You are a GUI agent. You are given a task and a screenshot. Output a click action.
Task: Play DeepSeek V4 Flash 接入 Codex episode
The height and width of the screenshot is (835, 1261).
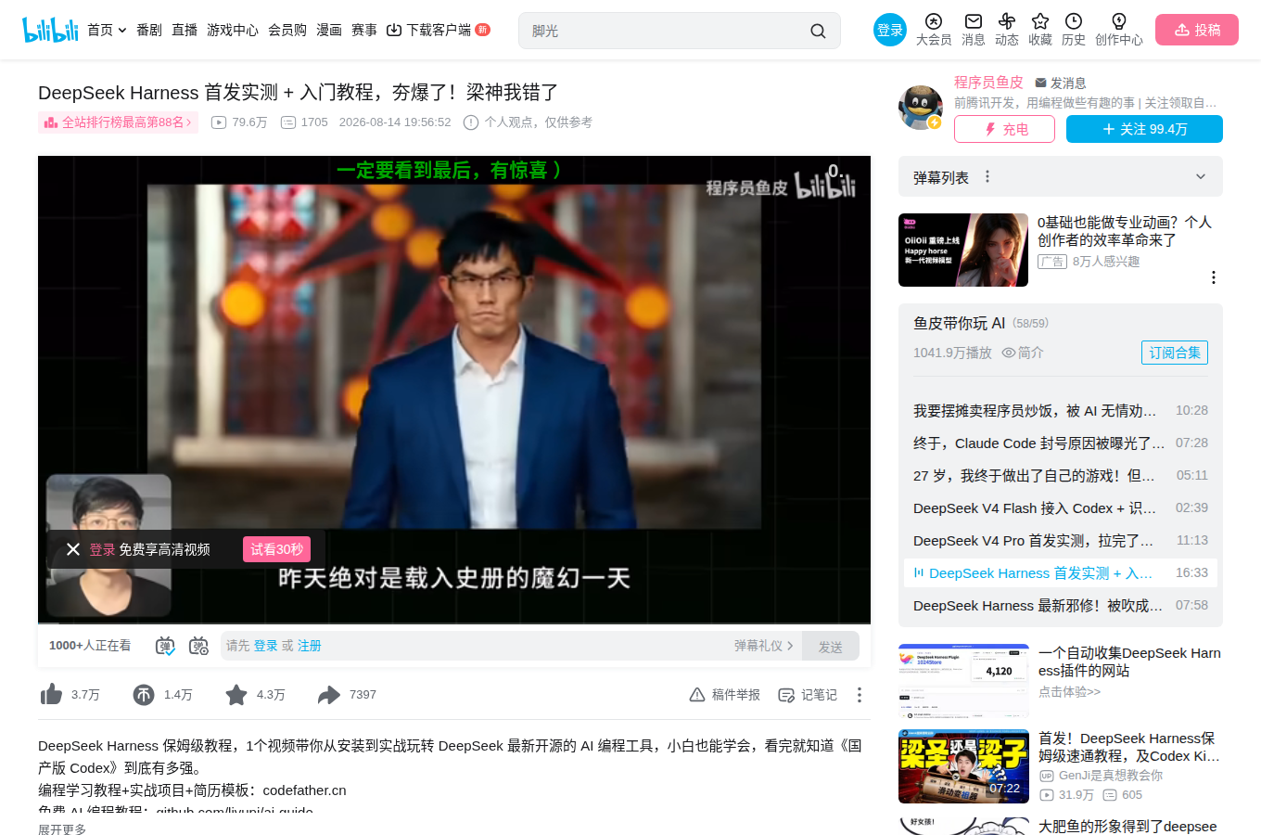tap(1061, 507)
